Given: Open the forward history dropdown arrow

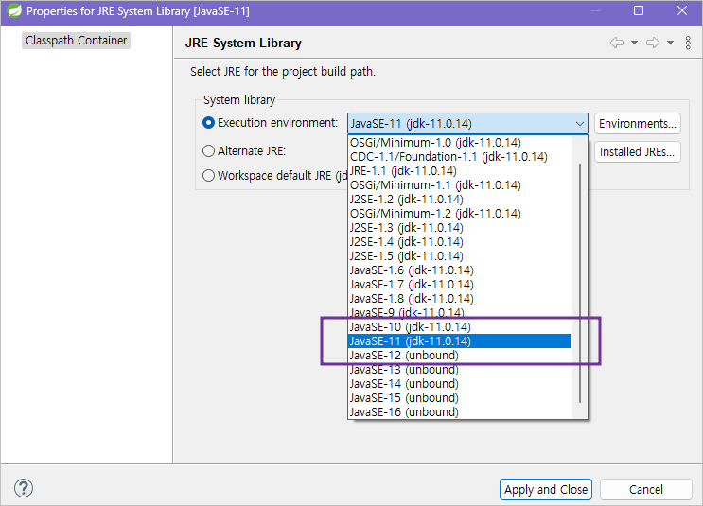Looking at the screenshot, I should [670, 43].
